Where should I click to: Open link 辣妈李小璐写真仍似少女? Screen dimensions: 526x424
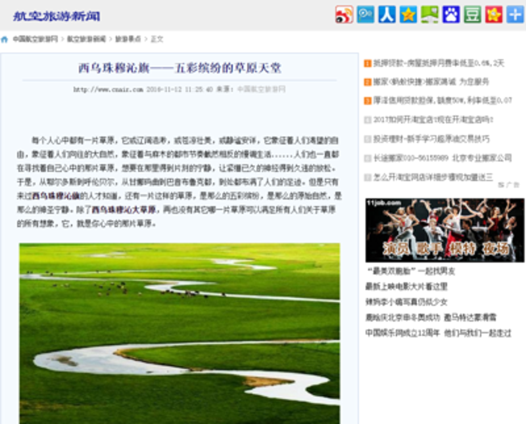click(x=406, y=302)
